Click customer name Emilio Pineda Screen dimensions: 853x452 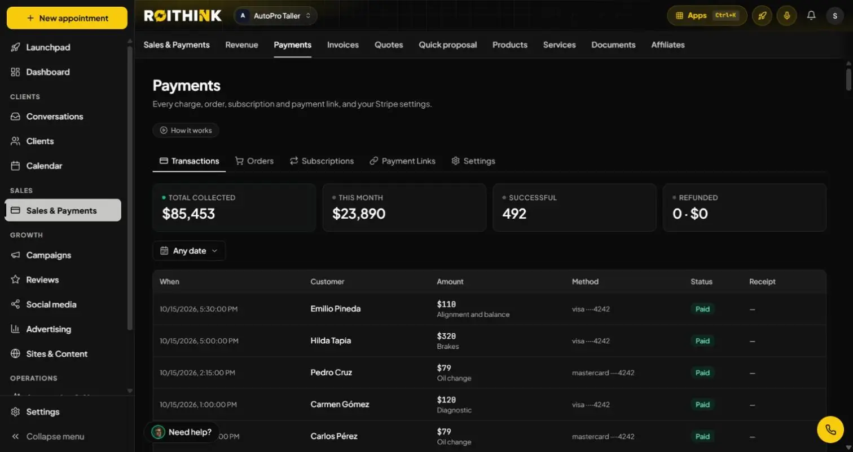[335, 309]
